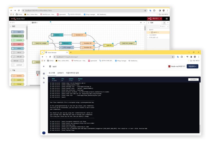Select the debug node in the palette

[17, 36]
